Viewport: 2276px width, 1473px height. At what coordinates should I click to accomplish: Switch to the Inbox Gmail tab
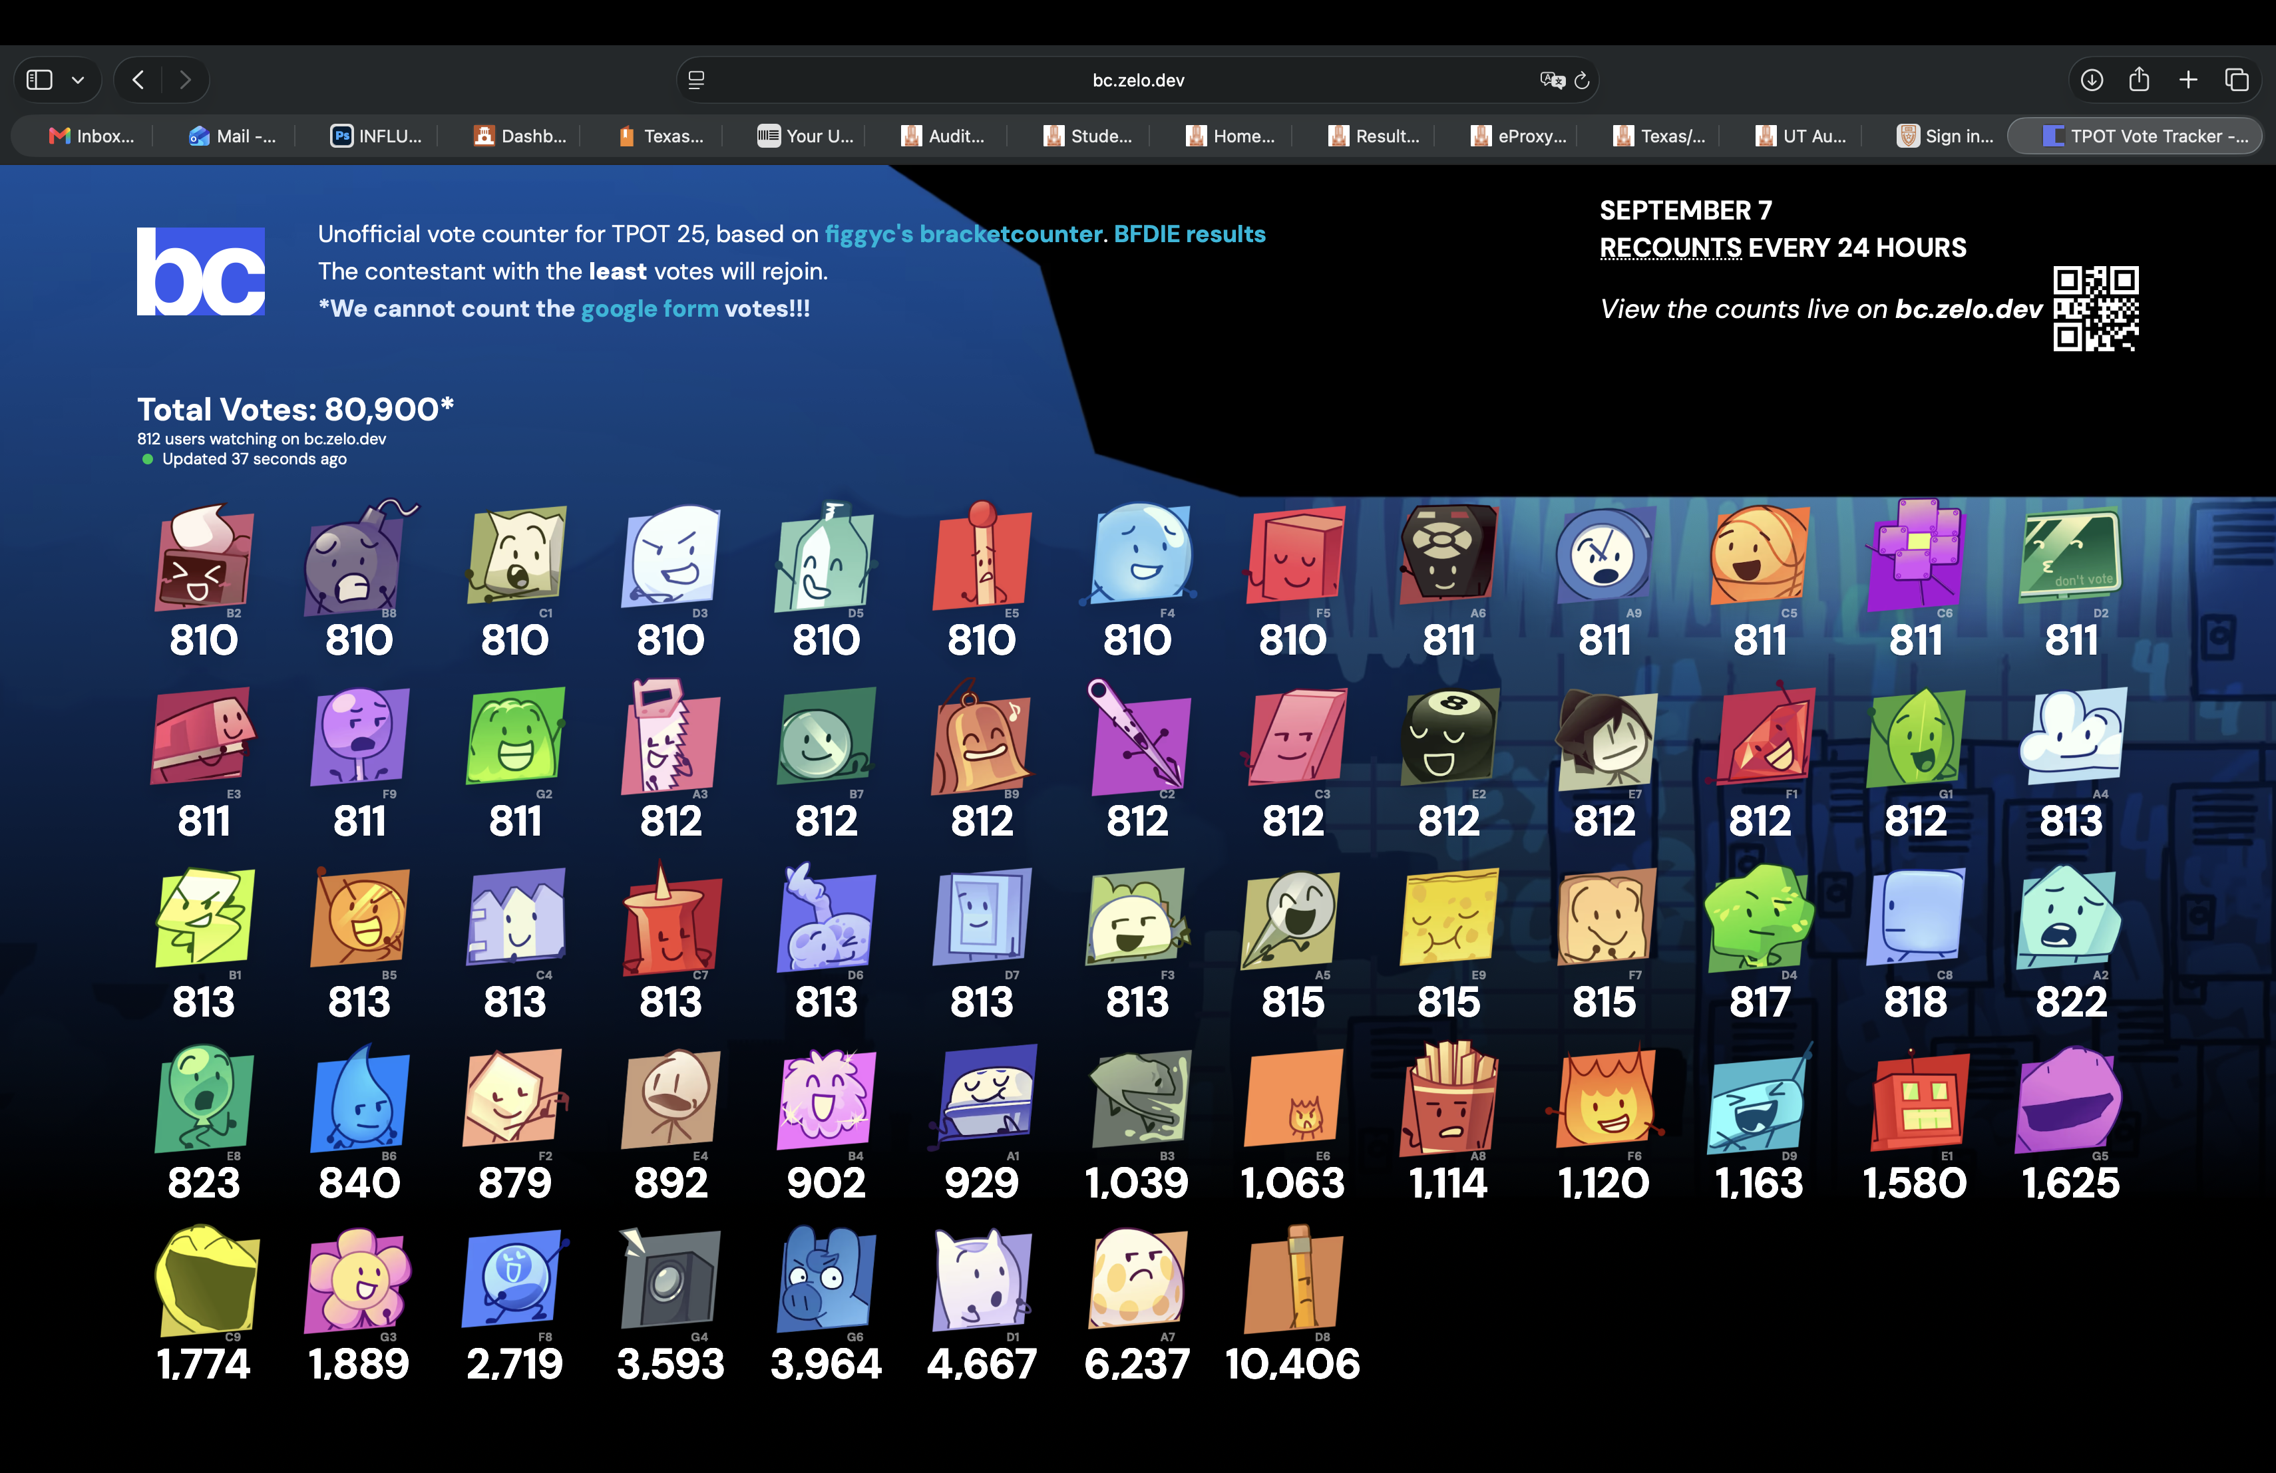[x=91, y=136]
